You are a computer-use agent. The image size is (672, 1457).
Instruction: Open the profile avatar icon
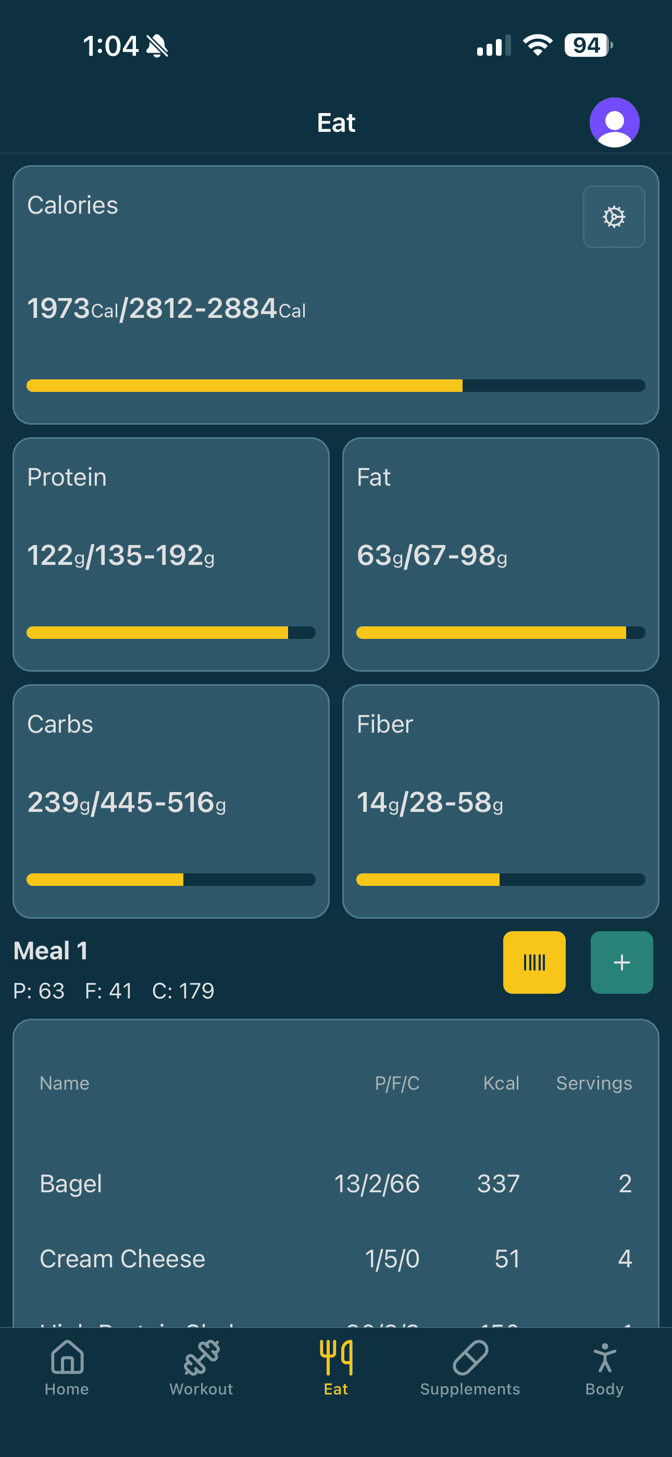click(614, 122)
